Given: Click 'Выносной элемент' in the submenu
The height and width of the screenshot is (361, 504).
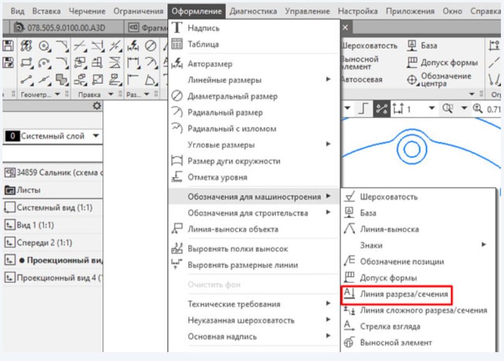Looking at the screenshot, I should pos(395,342).
